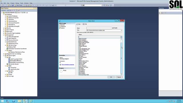Collapse the Management folder

coord(4,35)
